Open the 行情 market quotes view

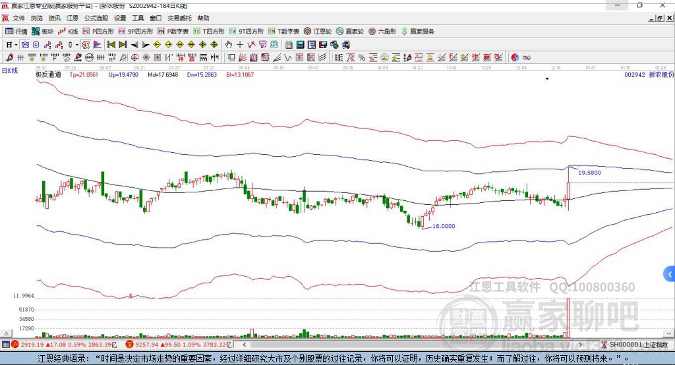[16, 32]
